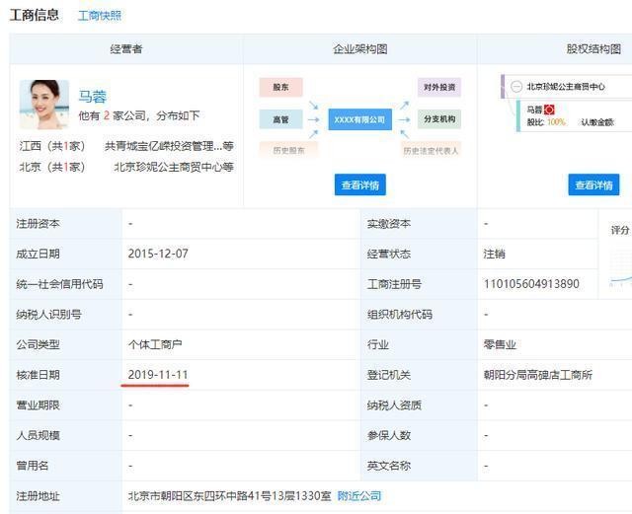Image resolution: width=632 pixels, height=514 pixels.
Task: Click the 对外投资 box in chart
Action: click(438, 87)
